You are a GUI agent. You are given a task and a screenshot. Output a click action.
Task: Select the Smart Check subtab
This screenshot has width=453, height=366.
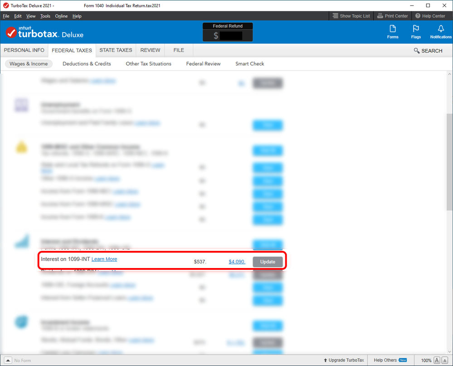249,64
